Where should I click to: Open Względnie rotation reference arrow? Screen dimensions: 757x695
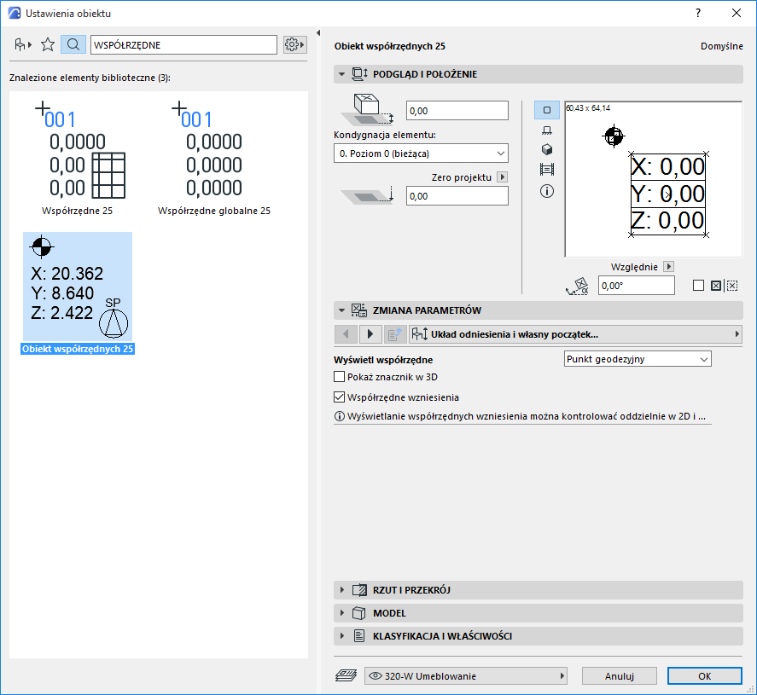tap(668, 266)
